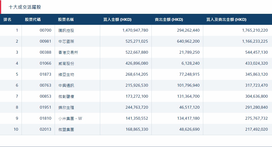Select stock code 01951
272x147 pixels.
click(46, 107)
